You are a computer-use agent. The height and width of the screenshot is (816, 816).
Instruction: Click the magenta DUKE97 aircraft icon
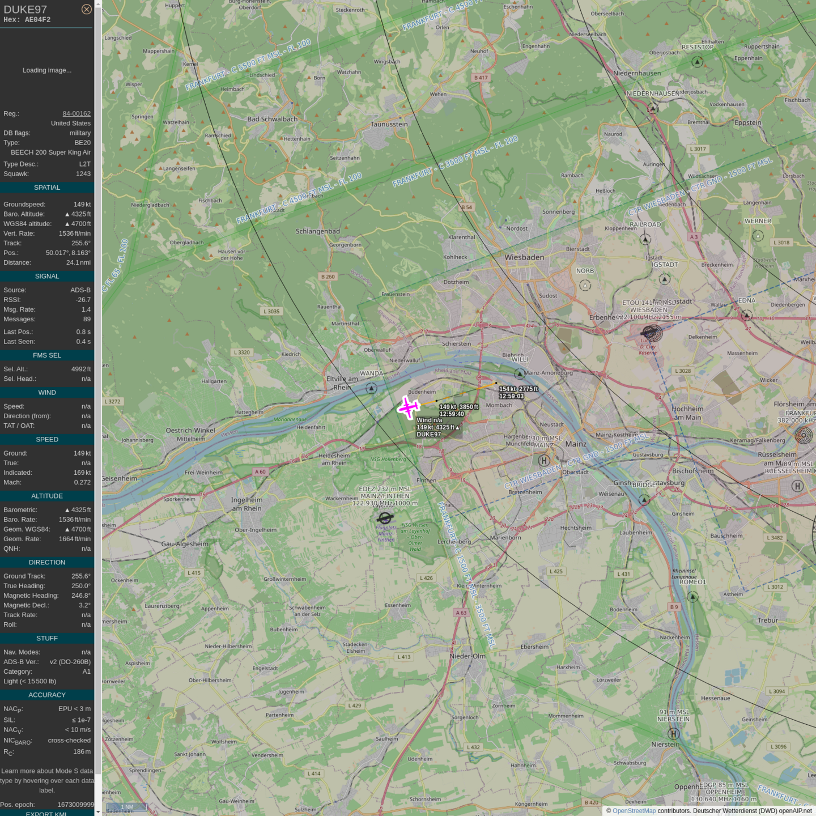(408, 407)
